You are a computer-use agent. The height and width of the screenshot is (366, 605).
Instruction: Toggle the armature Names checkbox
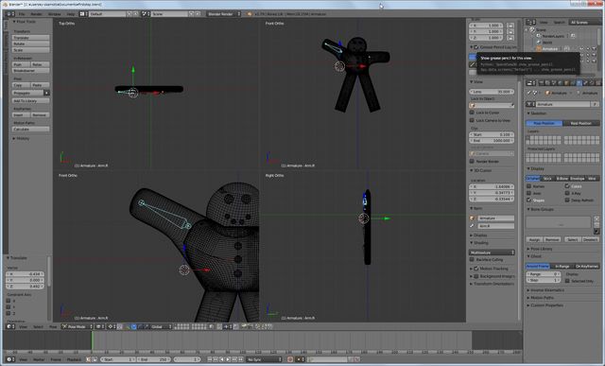[x=529, y=186]
